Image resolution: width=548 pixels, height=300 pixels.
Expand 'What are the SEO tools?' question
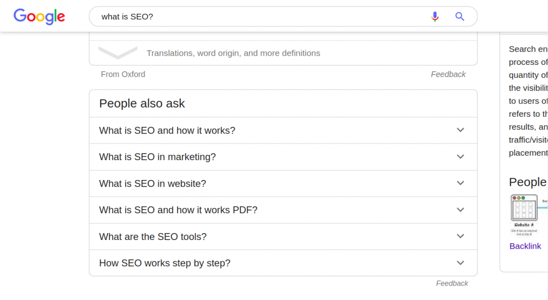[153, 236]
